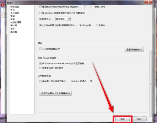The width and height of the screenshot is (157, 123).
Task: Click the 取消 button
Action: coord(139,119)
